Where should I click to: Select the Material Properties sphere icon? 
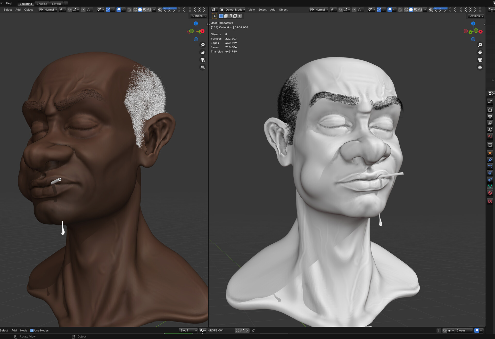pyautogui.click(x=490, y=193)
